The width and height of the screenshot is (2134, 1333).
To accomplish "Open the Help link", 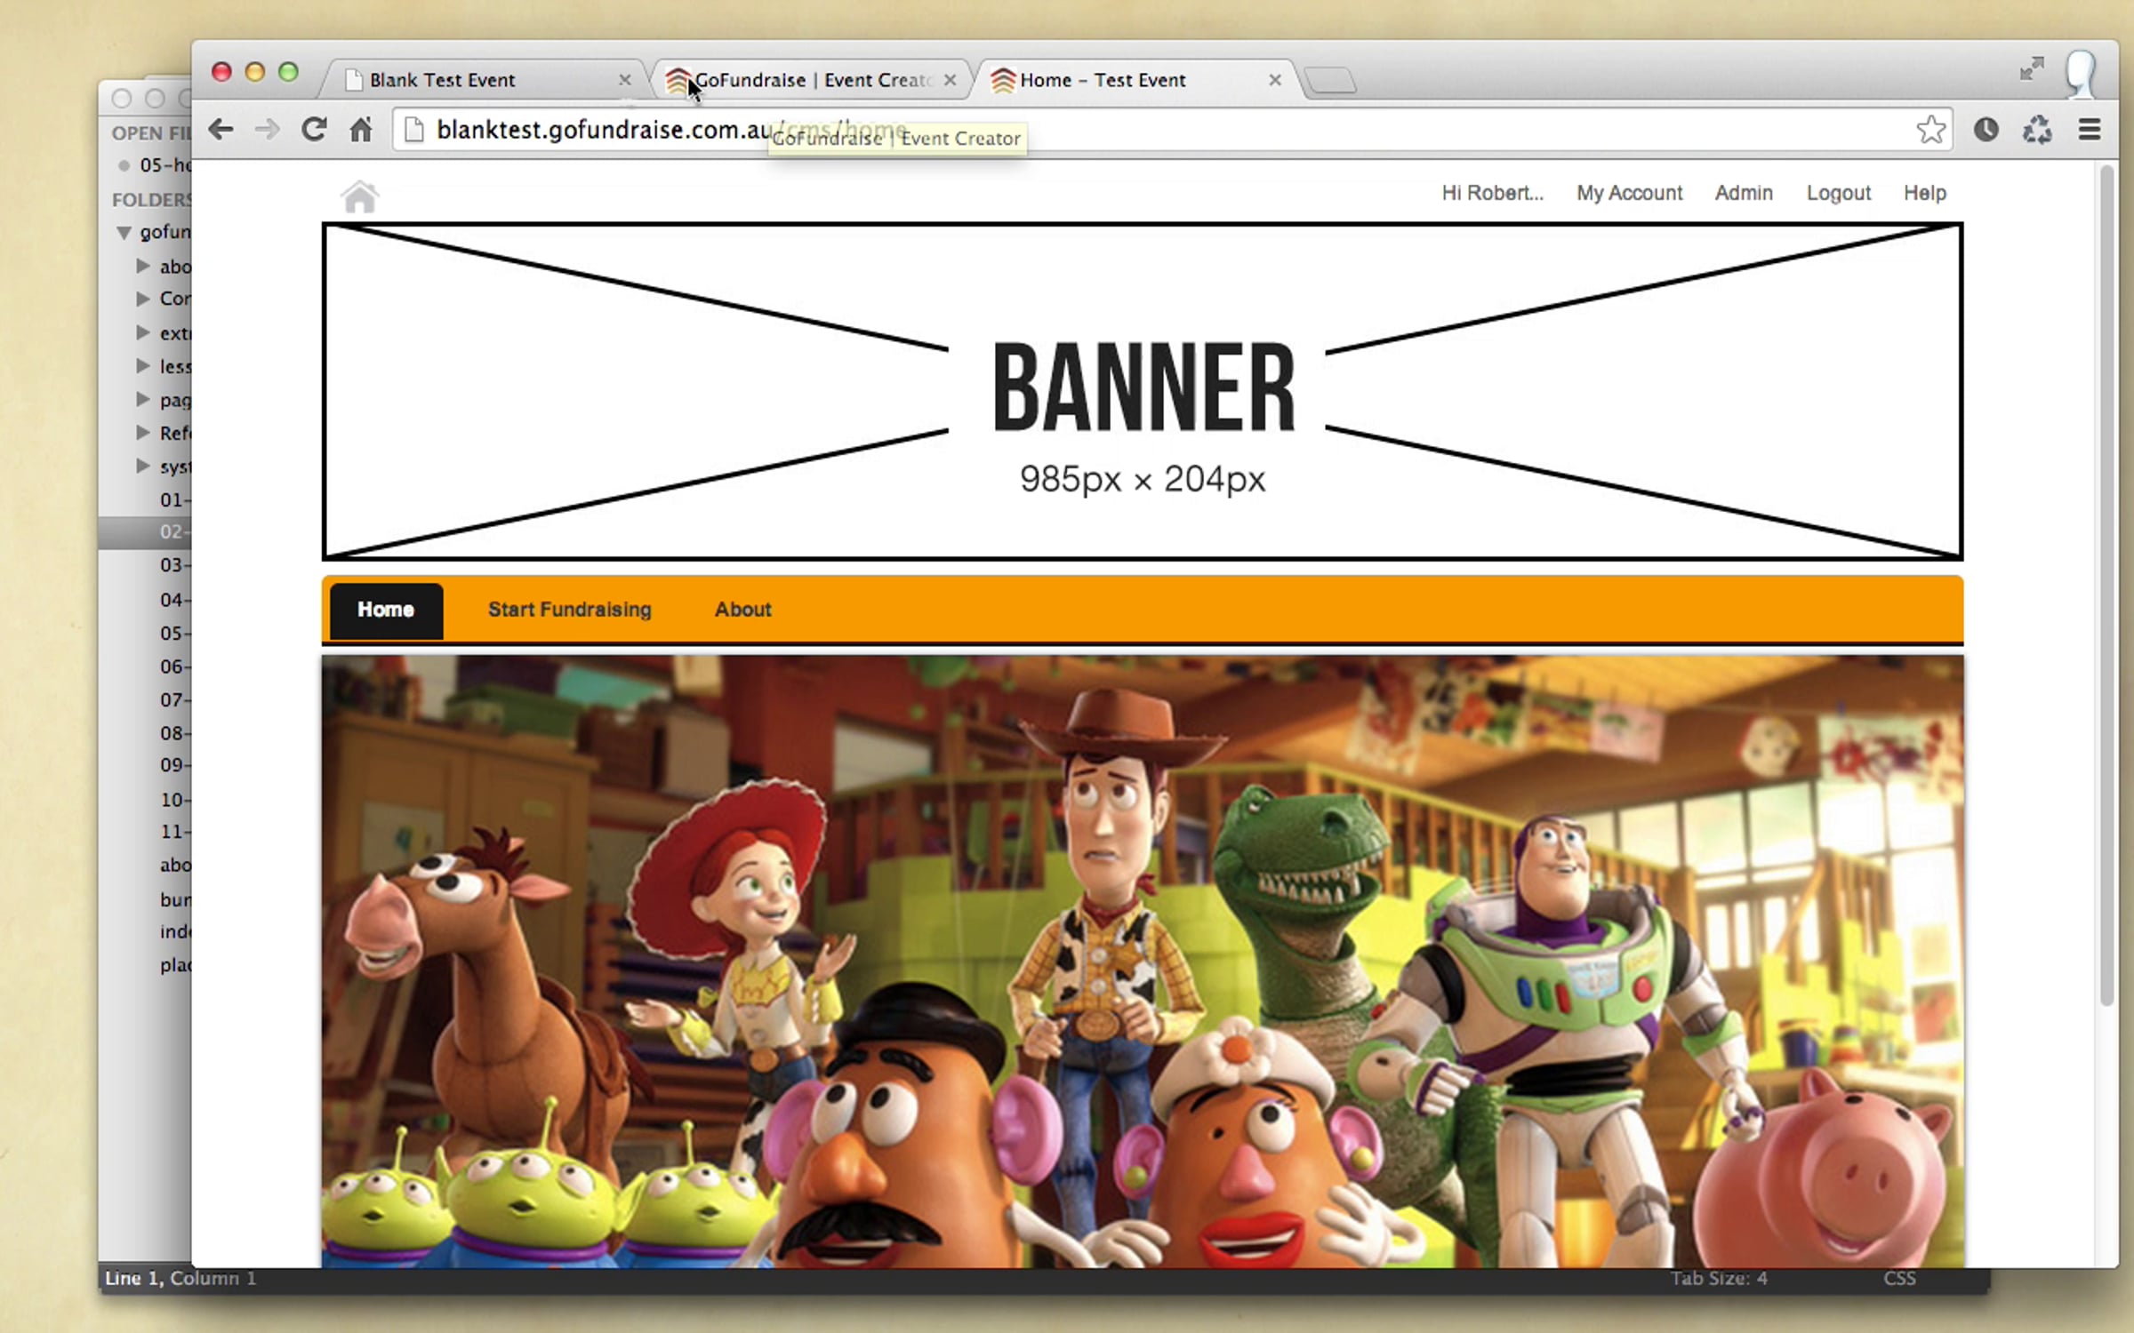I will pyautogui.click(x=1924, y=193).
